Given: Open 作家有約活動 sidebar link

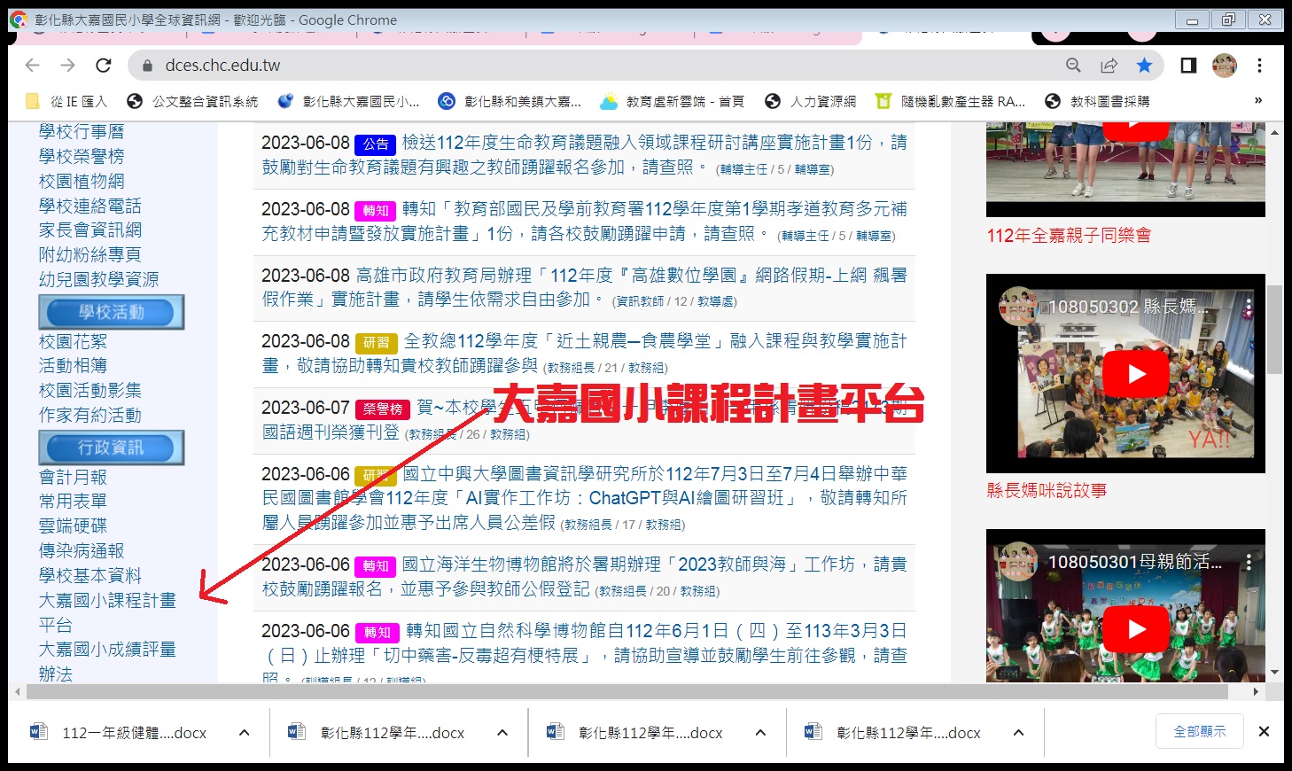Looking at the screenshot, I should point(90,416).
